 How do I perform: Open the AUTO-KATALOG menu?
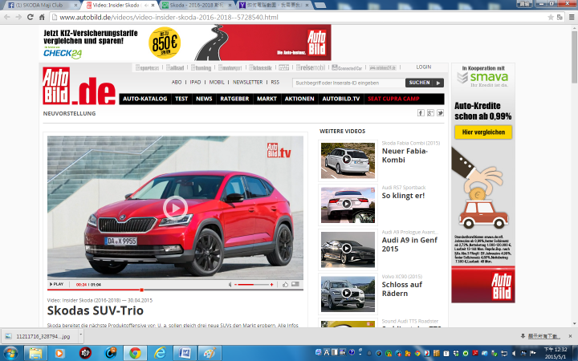coord(144,99)
